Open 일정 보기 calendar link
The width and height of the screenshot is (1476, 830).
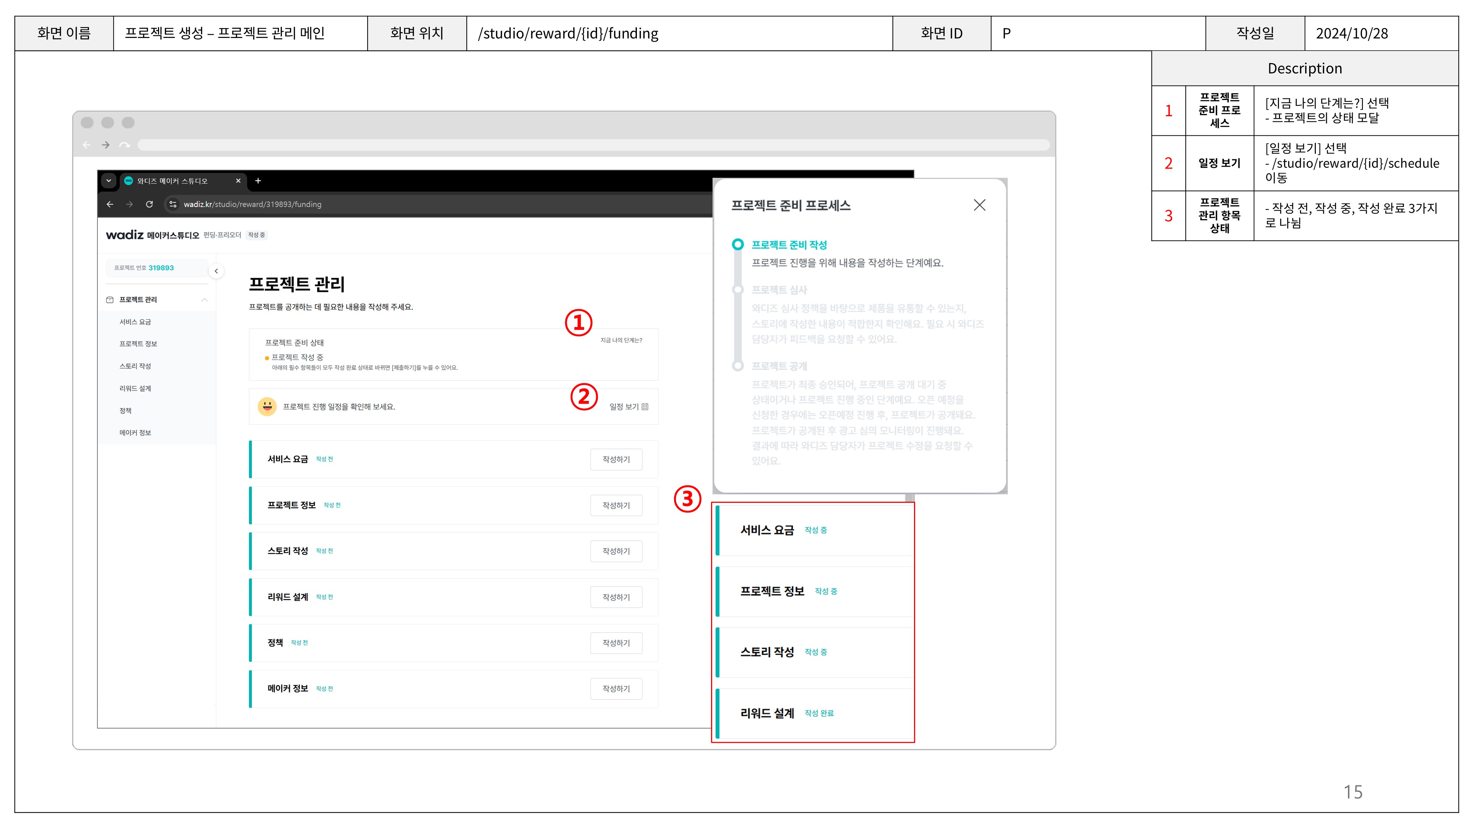(x=628, y=407)
